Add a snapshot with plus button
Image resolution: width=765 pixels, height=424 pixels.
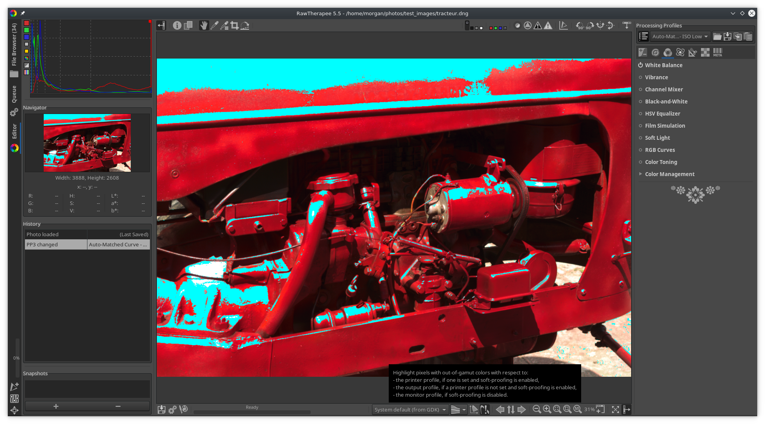click(x=56, y=406)
